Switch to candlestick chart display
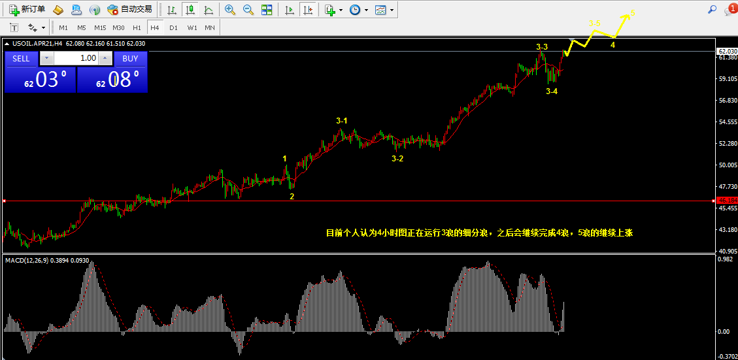 click(190, 9)
